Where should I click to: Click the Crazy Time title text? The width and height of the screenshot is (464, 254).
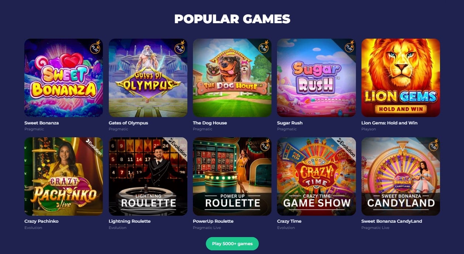(289, 221)
